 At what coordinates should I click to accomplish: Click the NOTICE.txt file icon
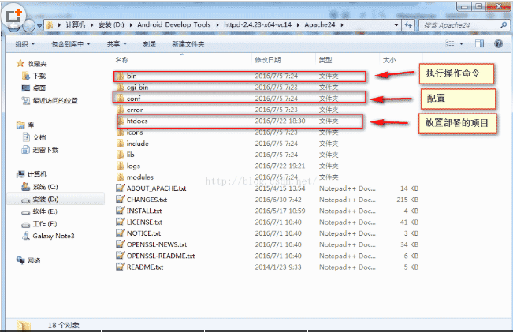(x=120, y=233)
